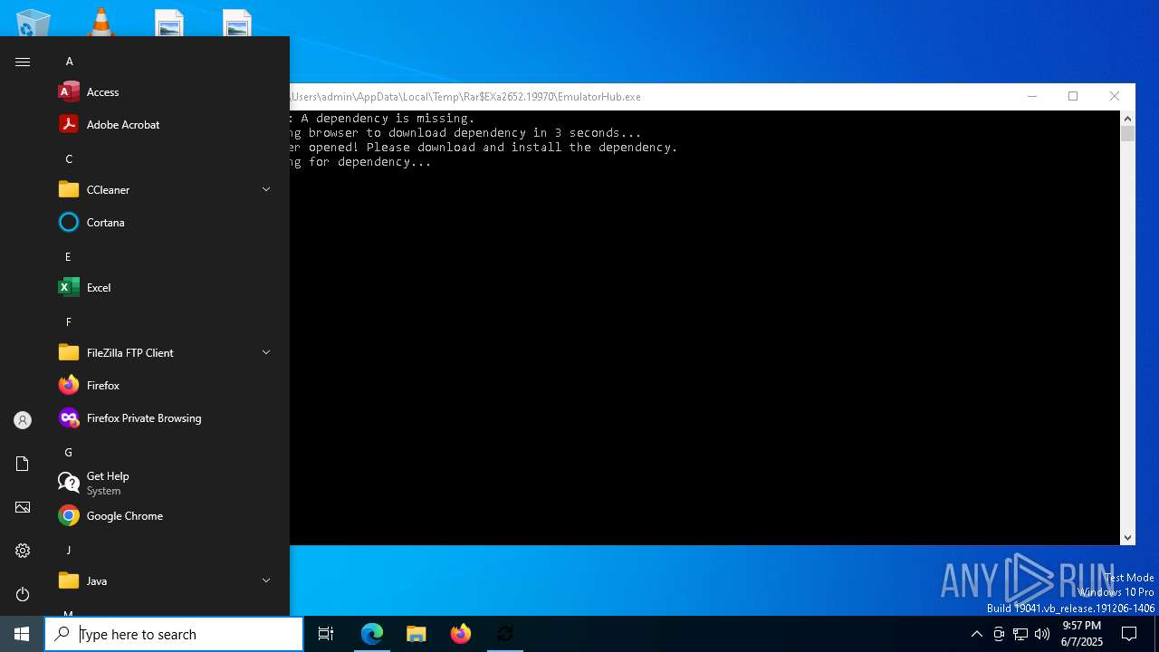Close the EmulatorHub console window
The height and width of the screenshot is (652, 1159).
[x=1115, y=96]
